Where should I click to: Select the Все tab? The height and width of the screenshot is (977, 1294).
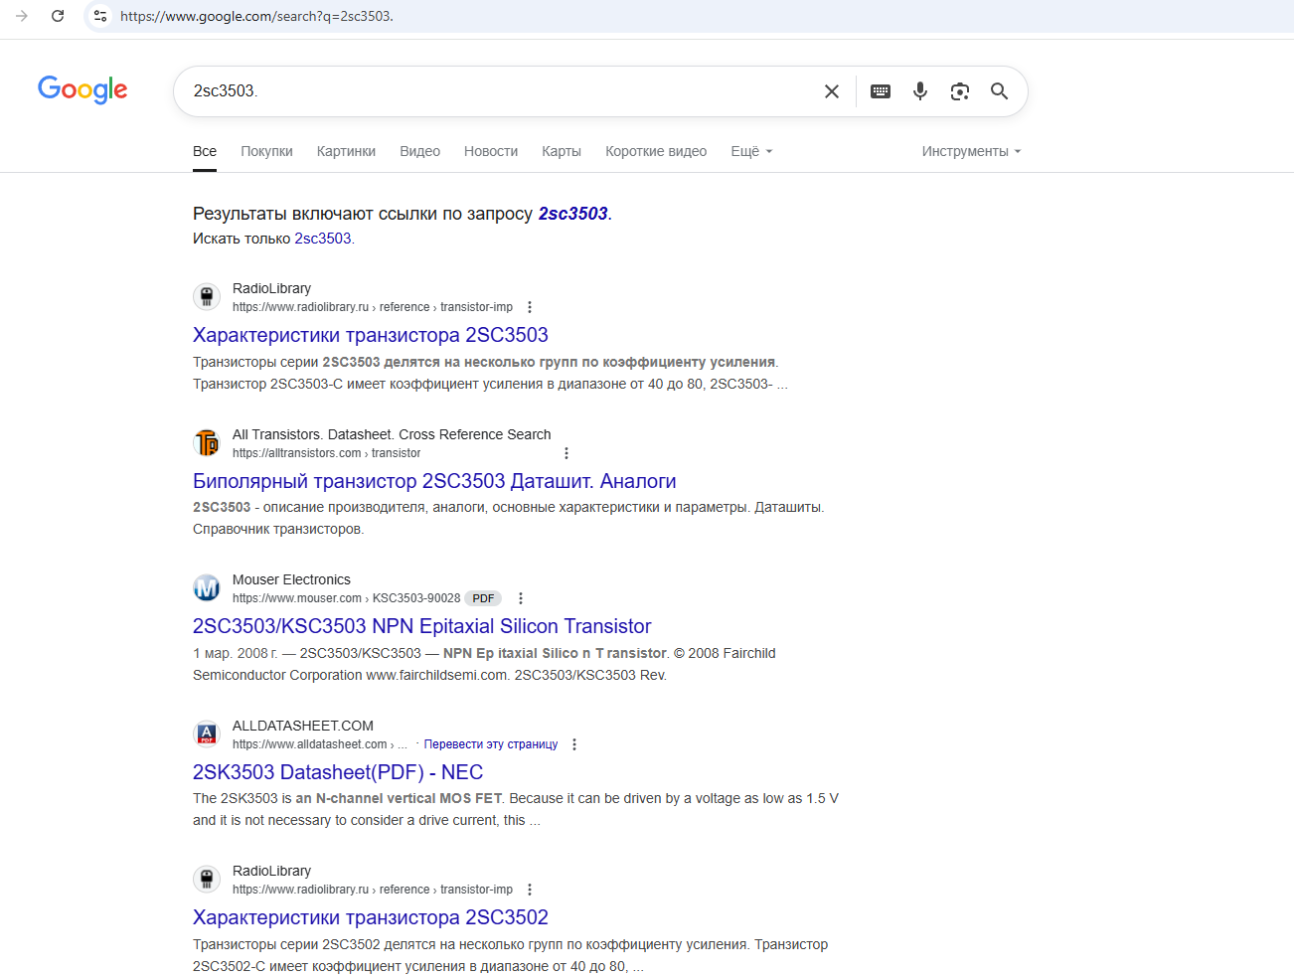pyautogui.click(x=205, y=151)
